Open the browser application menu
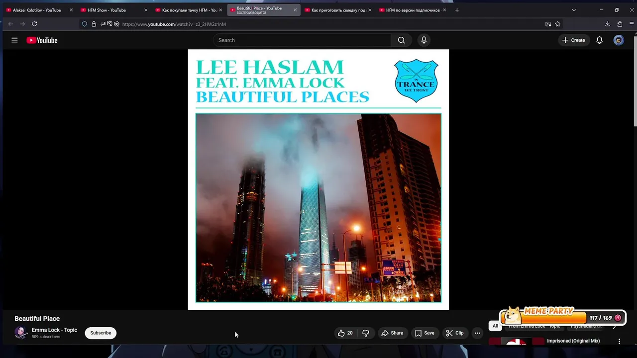The width and height of the screenshot is (637, 358). pos(631,24)
